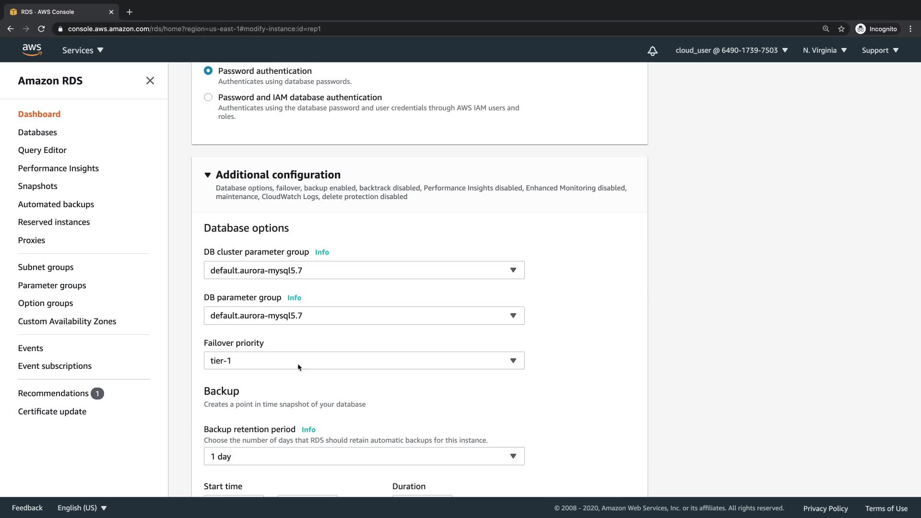The image size is (921, 518).
Task: Open the notifications bell icon
Action: point(652,51)
